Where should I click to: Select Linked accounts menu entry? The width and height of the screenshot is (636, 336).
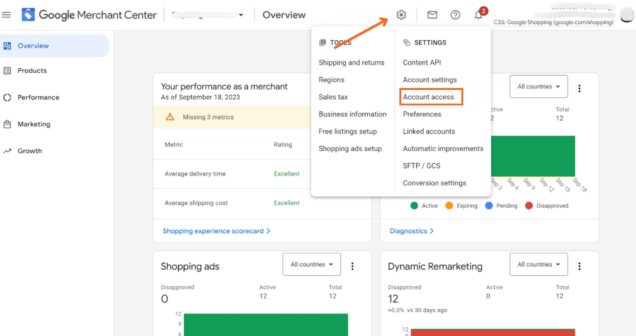point(429,131)
